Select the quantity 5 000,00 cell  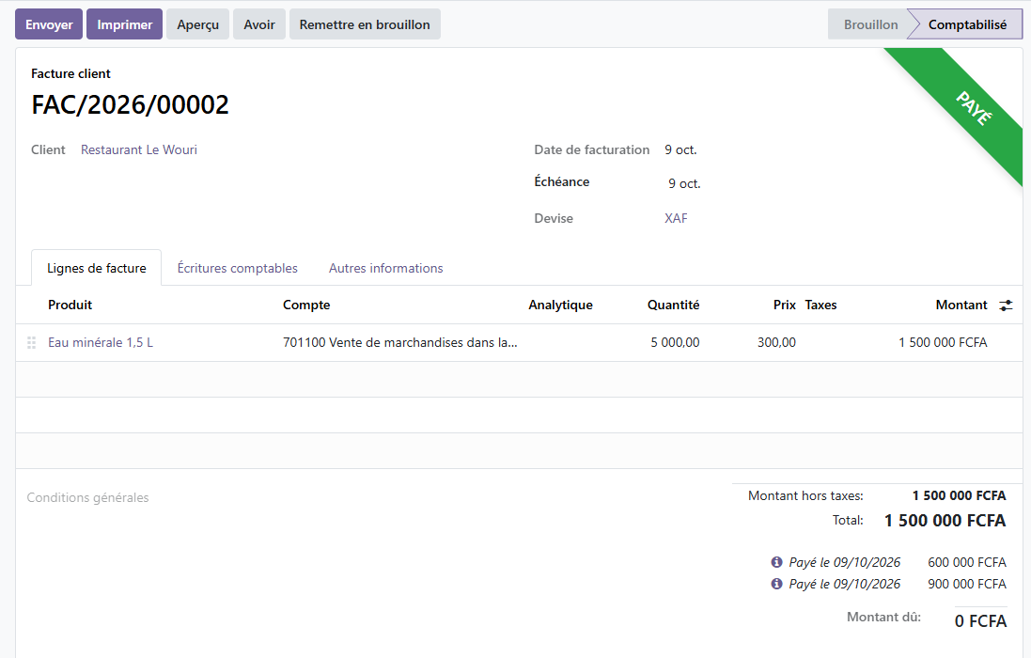tap(676, 342)
